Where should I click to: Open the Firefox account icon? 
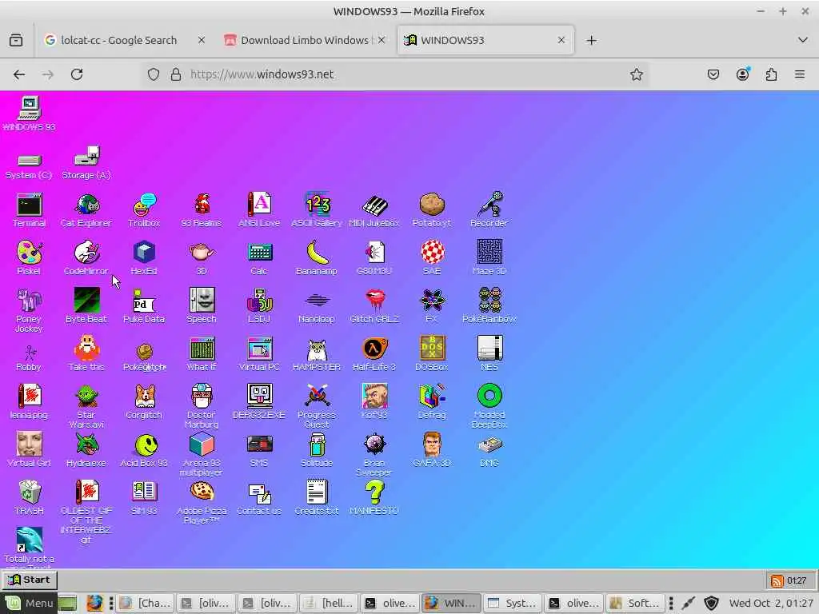click(743, 74)
